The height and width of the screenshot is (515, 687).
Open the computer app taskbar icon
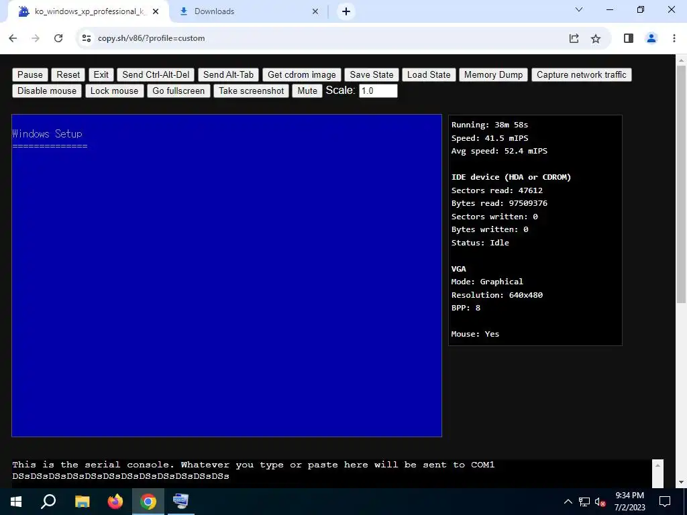[x=180, y=502]
